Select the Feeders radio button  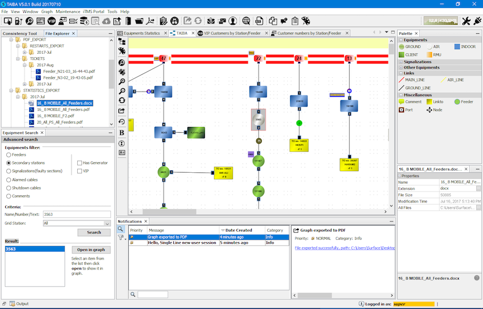pos(9,154)
